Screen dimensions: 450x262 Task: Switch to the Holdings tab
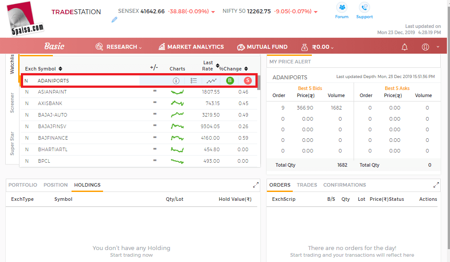(x=87, y=185)
